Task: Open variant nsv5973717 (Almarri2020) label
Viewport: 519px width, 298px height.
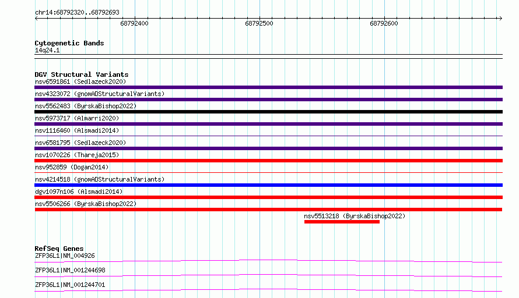Action: [x=77, y=118]
